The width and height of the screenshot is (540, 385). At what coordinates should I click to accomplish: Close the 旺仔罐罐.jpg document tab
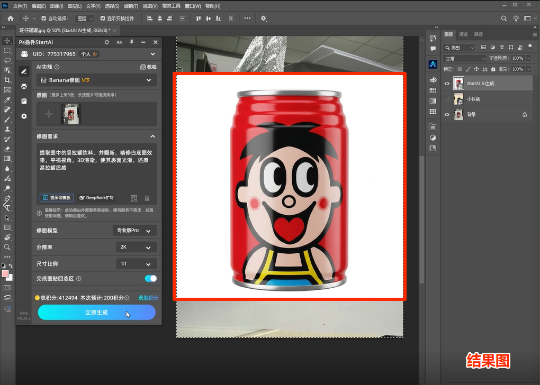coord(115,31)
